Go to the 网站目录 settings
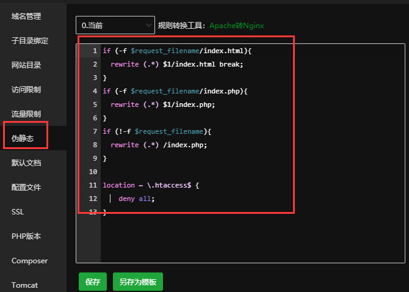409x292 pixels. [26, 65]
